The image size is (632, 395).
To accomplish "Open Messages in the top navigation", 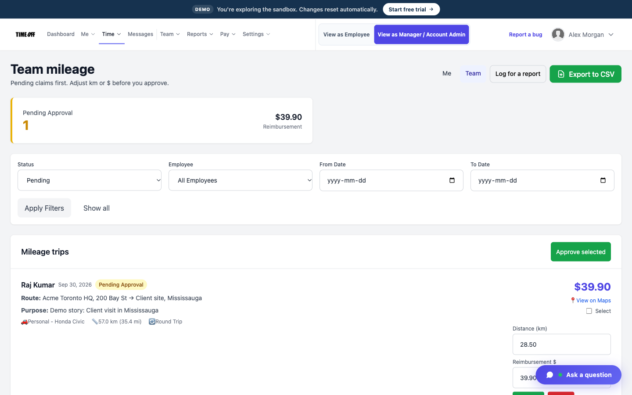I will pos(140,34).
